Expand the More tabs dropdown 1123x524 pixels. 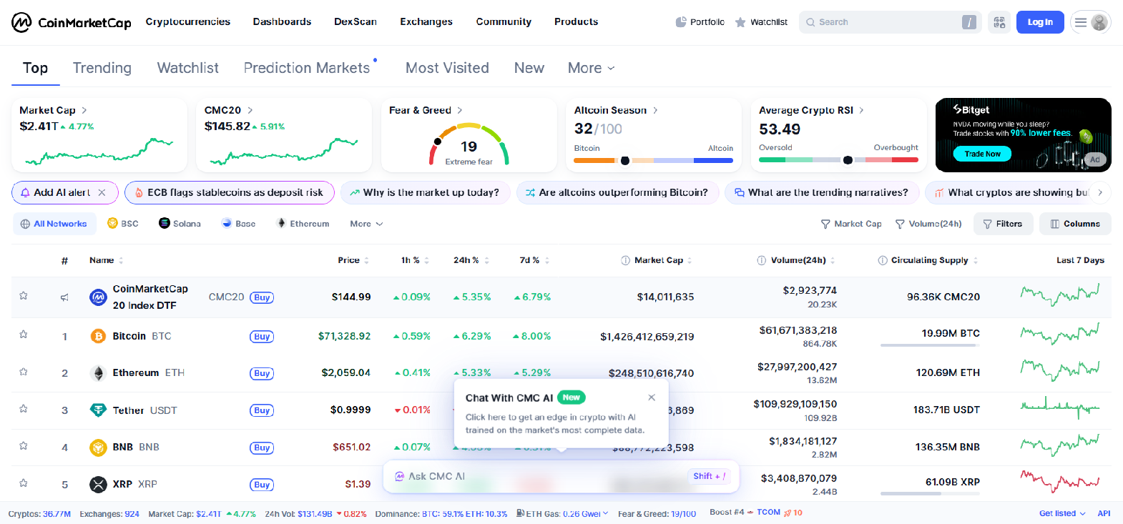click(591, 68)
